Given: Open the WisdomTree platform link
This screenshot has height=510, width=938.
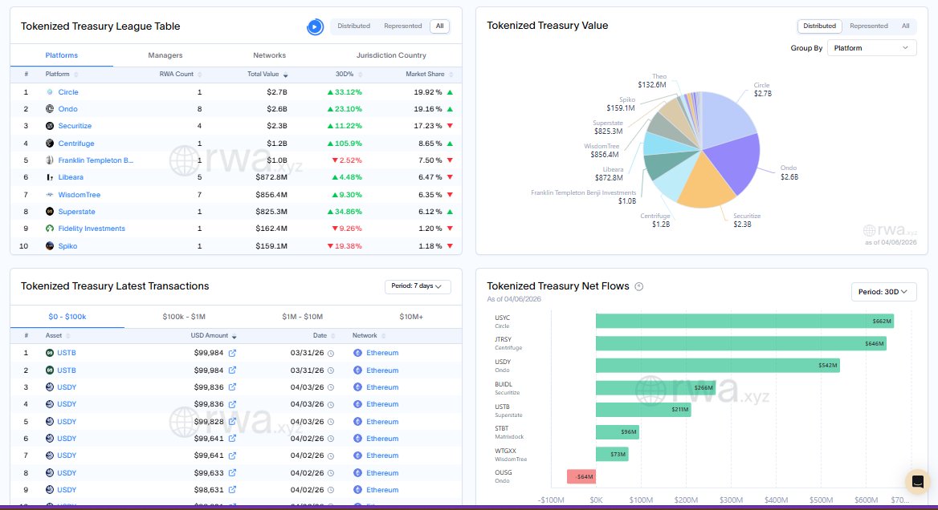Looking at the screenshot, I should 79,195.
